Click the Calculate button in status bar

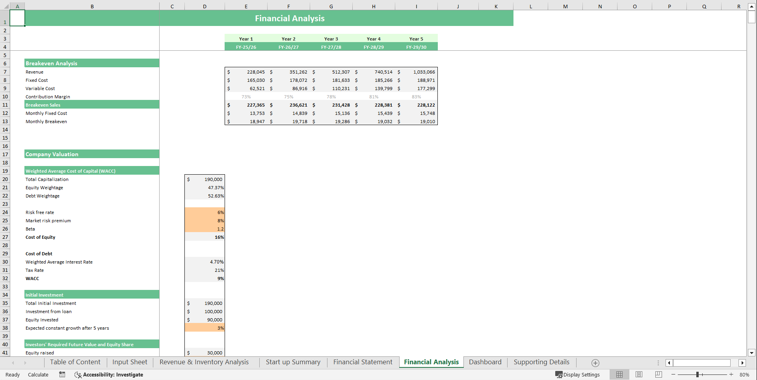coord(38,374)
